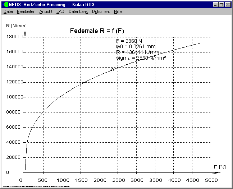
Task: Open the Ansicht menu
Action: point(46,11)
